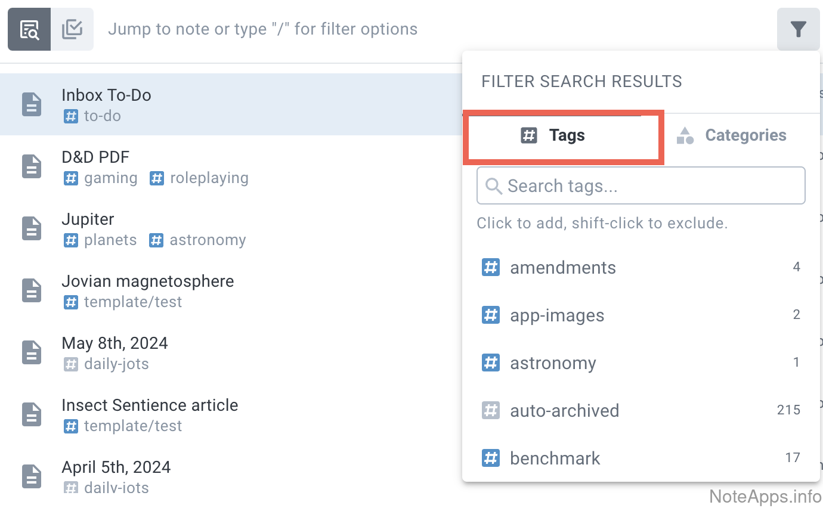Viewport: 823px width, 508px height.
Task: Add the amendments tag filter
Action: click(x=562, y=268)
